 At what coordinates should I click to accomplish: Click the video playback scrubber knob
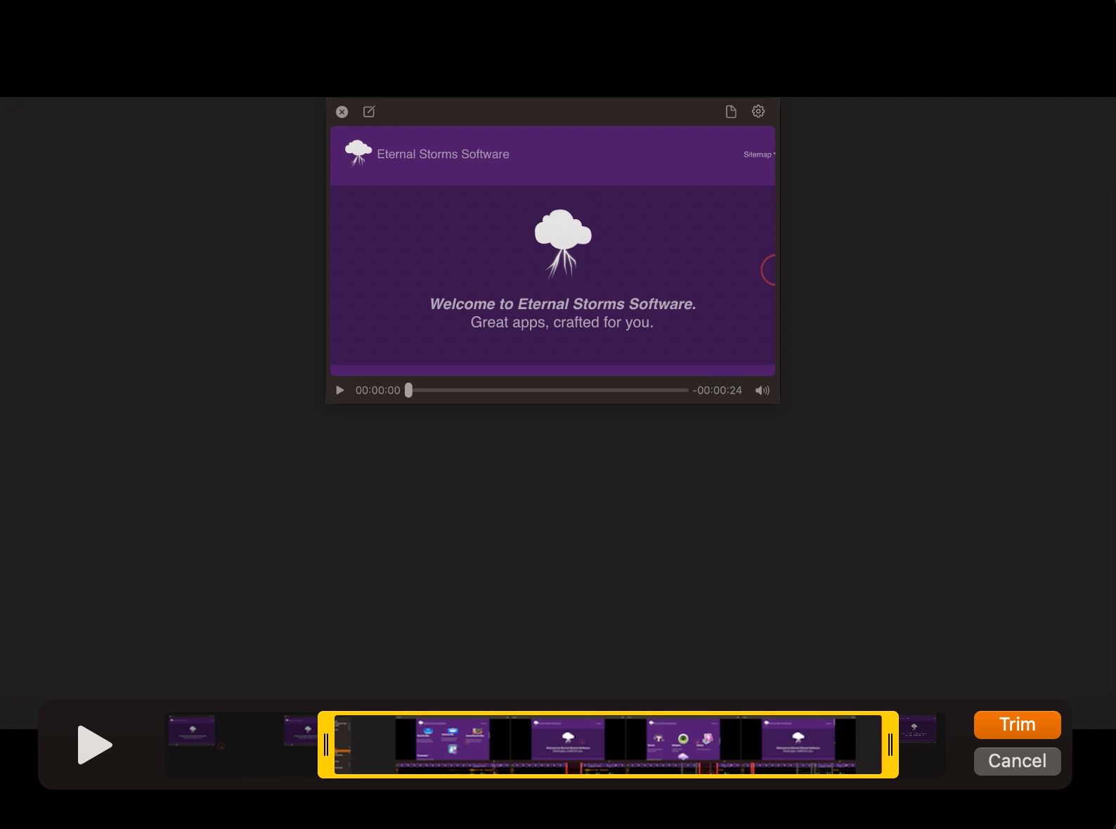pos(408,390)
